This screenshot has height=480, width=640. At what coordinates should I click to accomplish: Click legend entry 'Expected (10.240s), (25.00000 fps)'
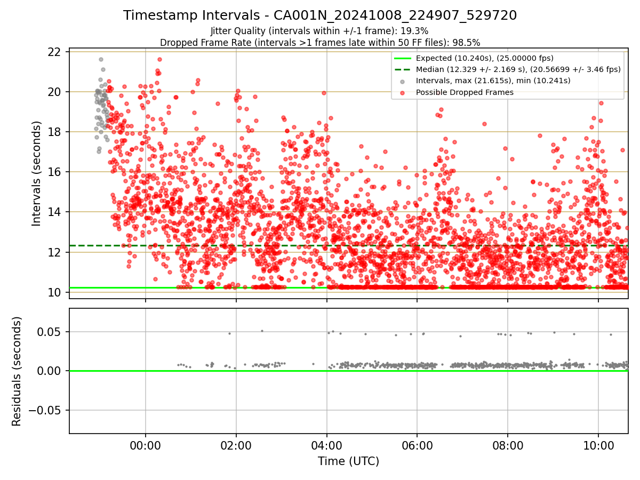point(484,58)
